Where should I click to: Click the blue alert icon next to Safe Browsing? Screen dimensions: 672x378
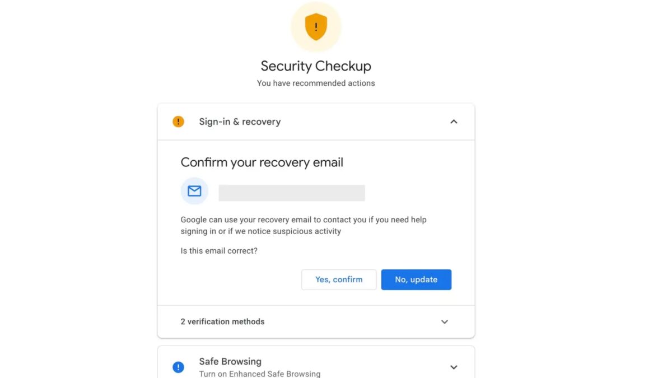pyautogui.click(x=178, y=367)
